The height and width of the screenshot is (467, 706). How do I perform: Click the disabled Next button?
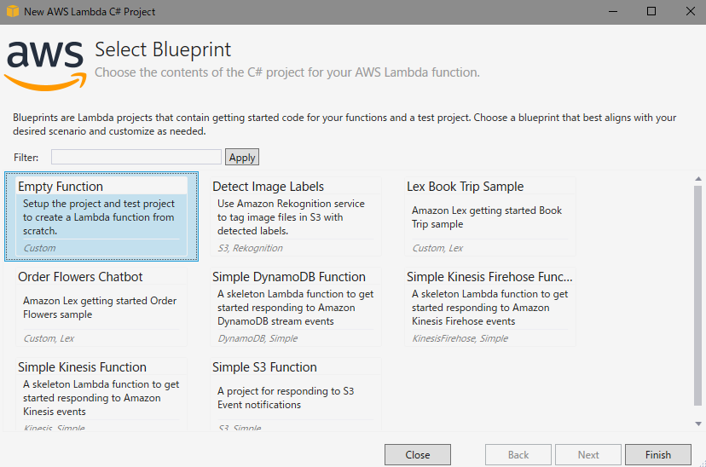(588, 454)
